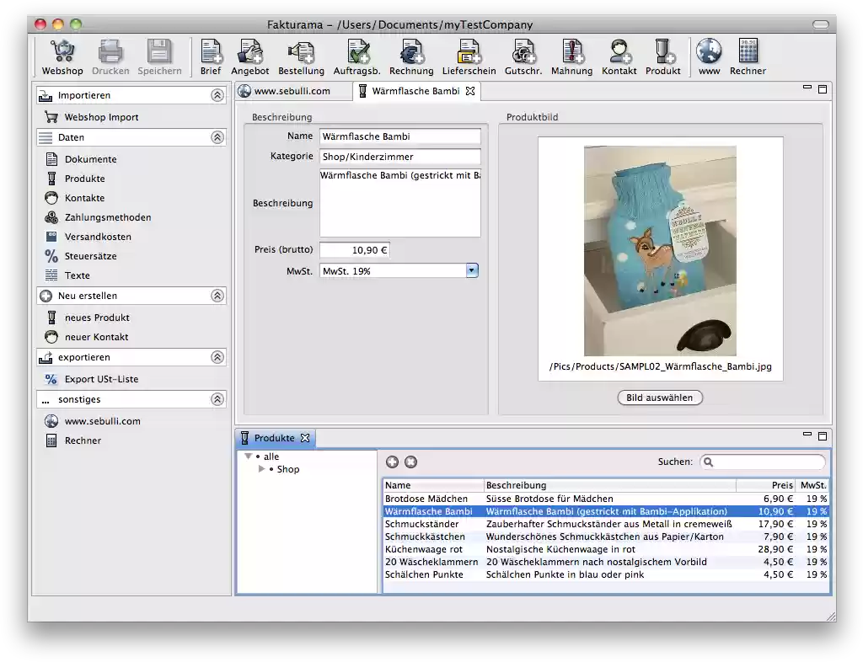The height and width of the screenshot is (662, 863).
Task: Expand the Shop folder in Produkte panel
Action: [x=262, y=469]
